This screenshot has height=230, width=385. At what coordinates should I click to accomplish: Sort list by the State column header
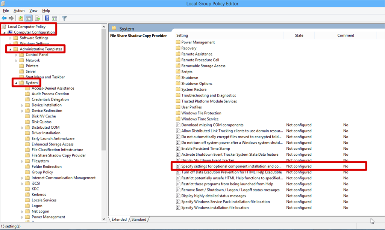(x=299, y=36)
